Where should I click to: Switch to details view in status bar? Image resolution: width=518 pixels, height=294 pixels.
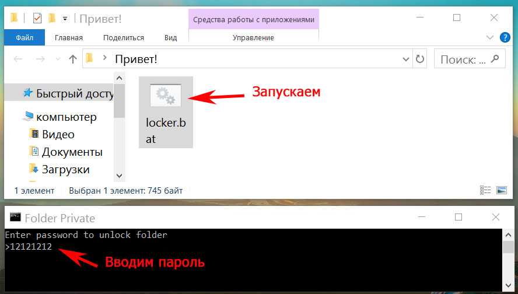click(485, 190)
